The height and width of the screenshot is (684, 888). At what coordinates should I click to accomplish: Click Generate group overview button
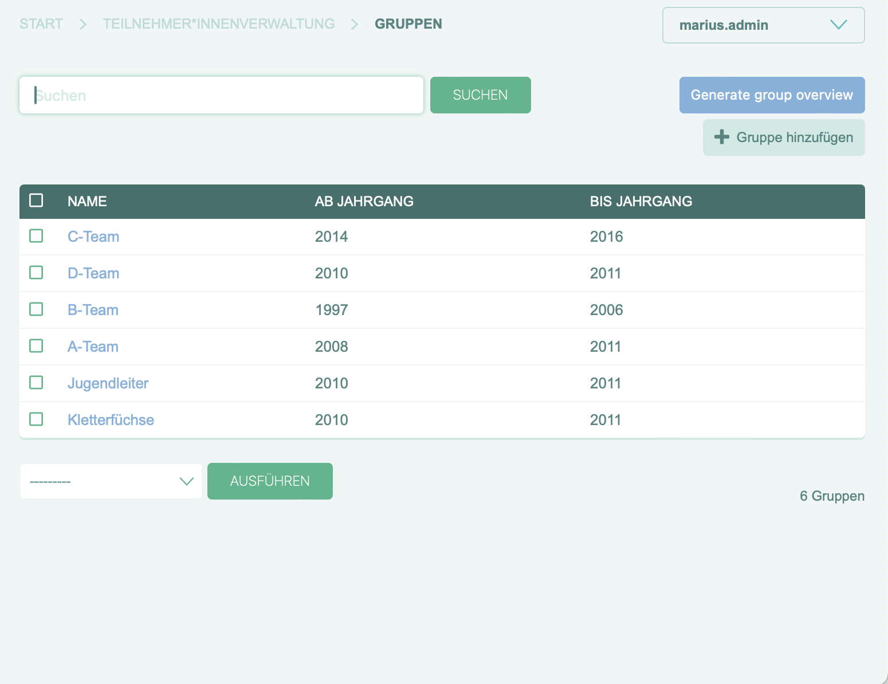[772, 95]
